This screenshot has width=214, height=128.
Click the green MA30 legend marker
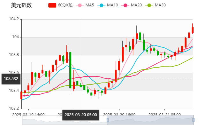(149, 5)
